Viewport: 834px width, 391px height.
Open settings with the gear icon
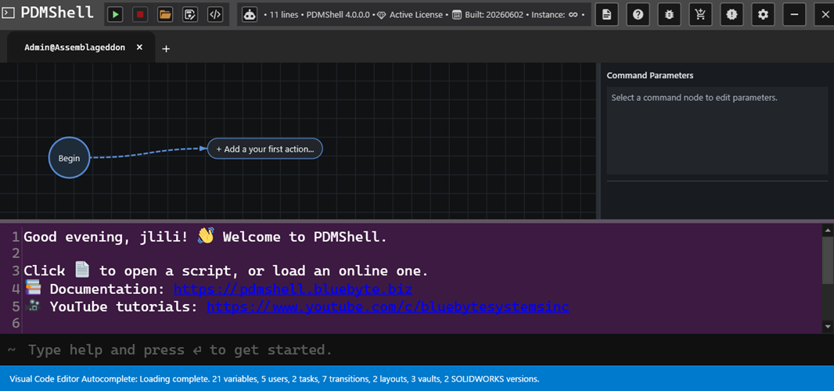(x=764, y=14)
